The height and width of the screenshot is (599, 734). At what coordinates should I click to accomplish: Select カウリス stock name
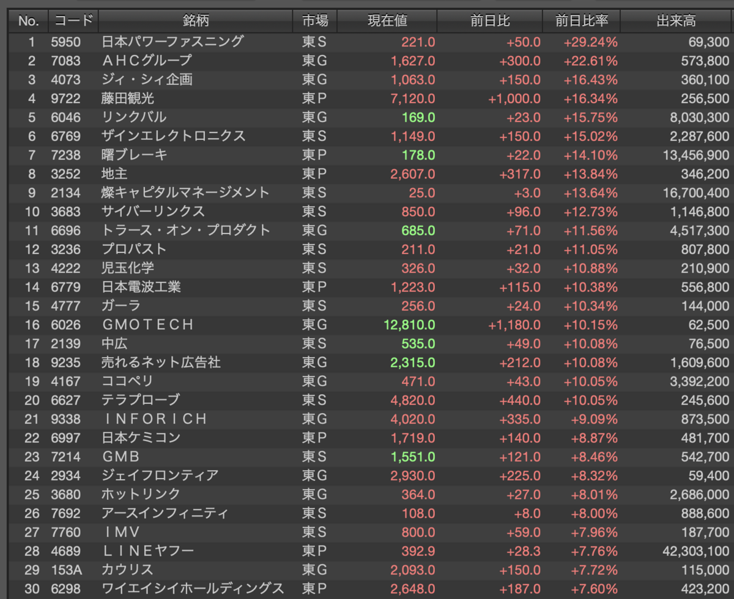pos(127,570)
